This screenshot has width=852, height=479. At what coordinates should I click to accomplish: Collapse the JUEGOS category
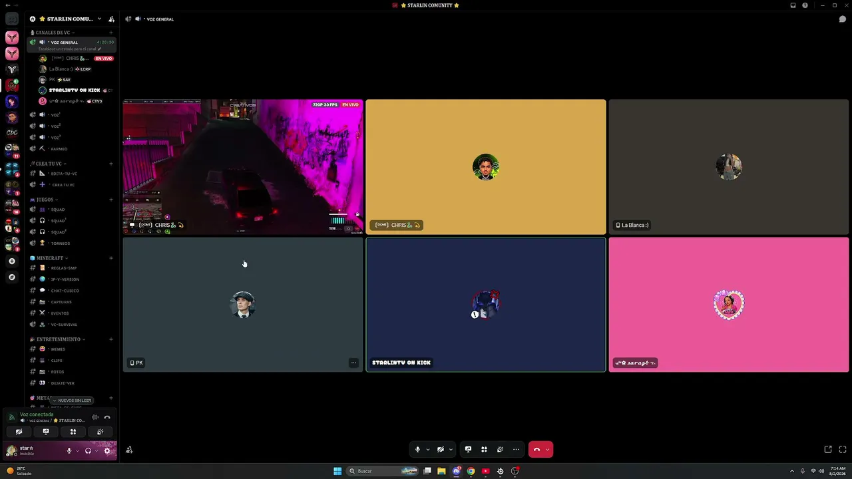coord(44,200)
